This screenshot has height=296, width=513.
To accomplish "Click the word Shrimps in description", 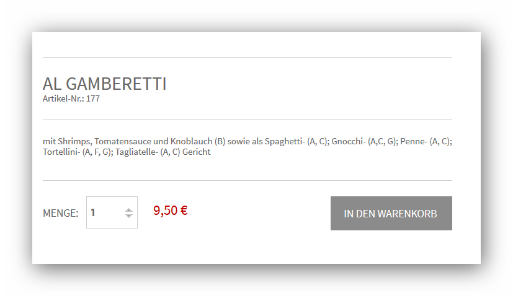I will coord(75,141).
